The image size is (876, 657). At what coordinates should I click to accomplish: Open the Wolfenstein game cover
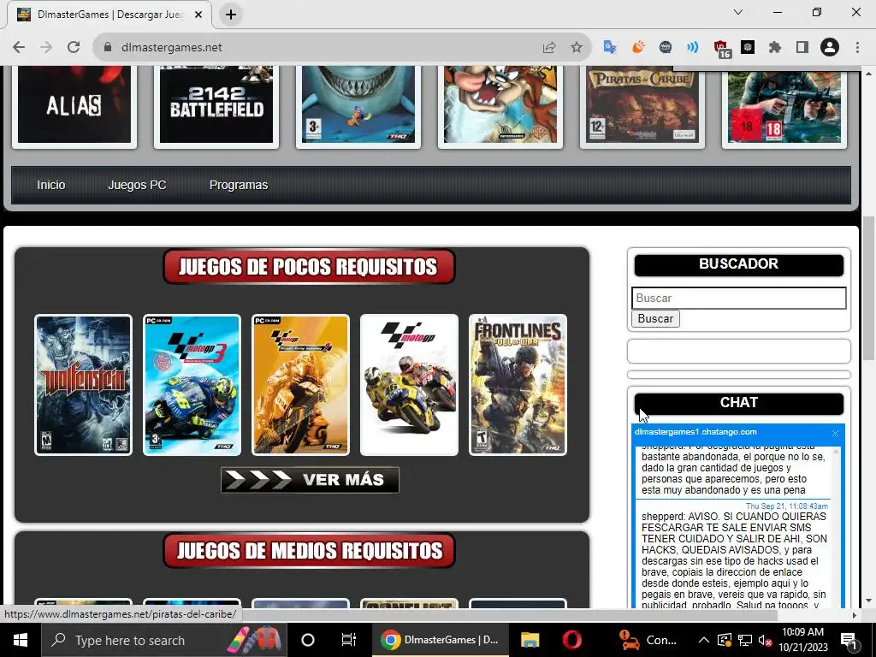(x=83, y=385)
